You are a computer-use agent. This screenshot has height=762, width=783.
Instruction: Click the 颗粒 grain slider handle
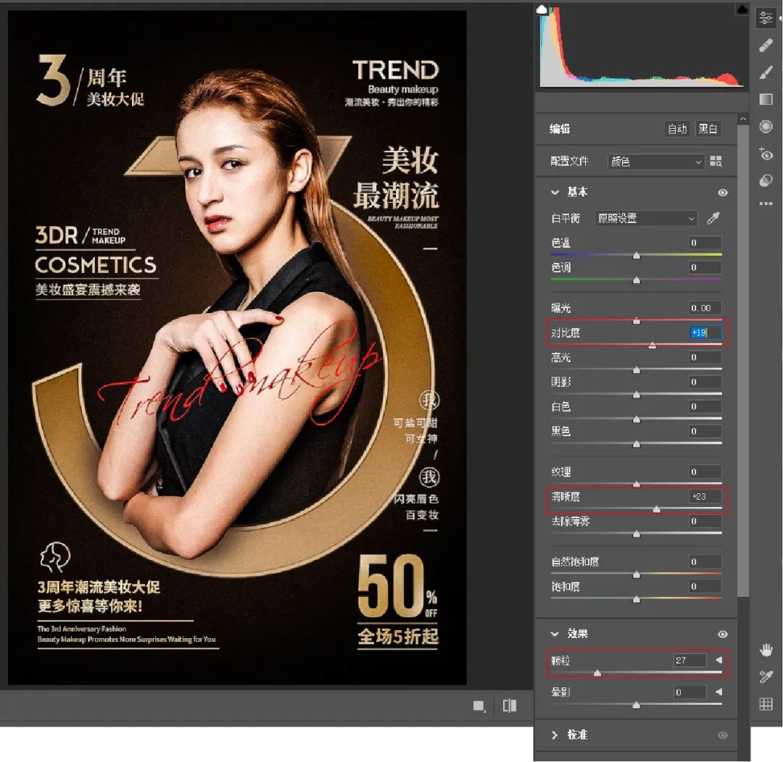click(x=597, y=673)
